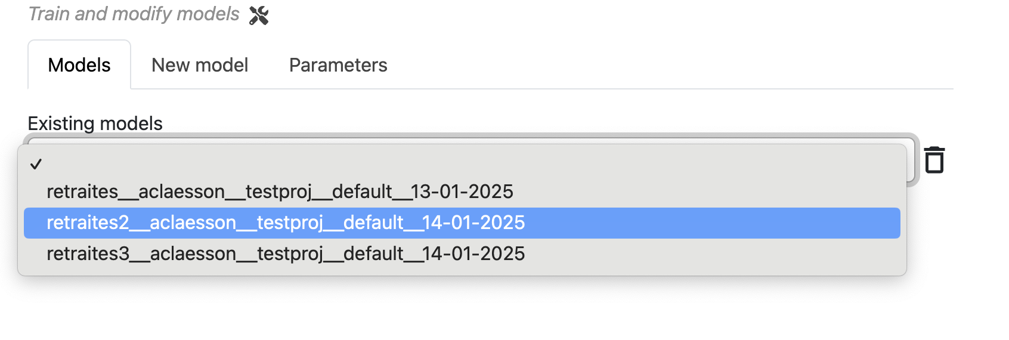Click the checkmark beside the blank option

(36, 164)
